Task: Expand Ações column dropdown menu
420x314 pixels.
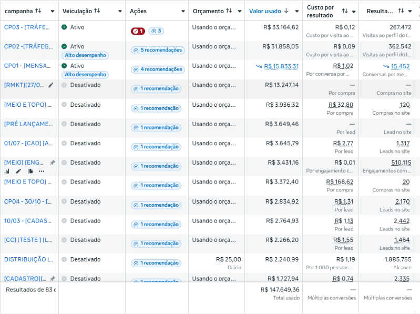Action: pos(182,11)
